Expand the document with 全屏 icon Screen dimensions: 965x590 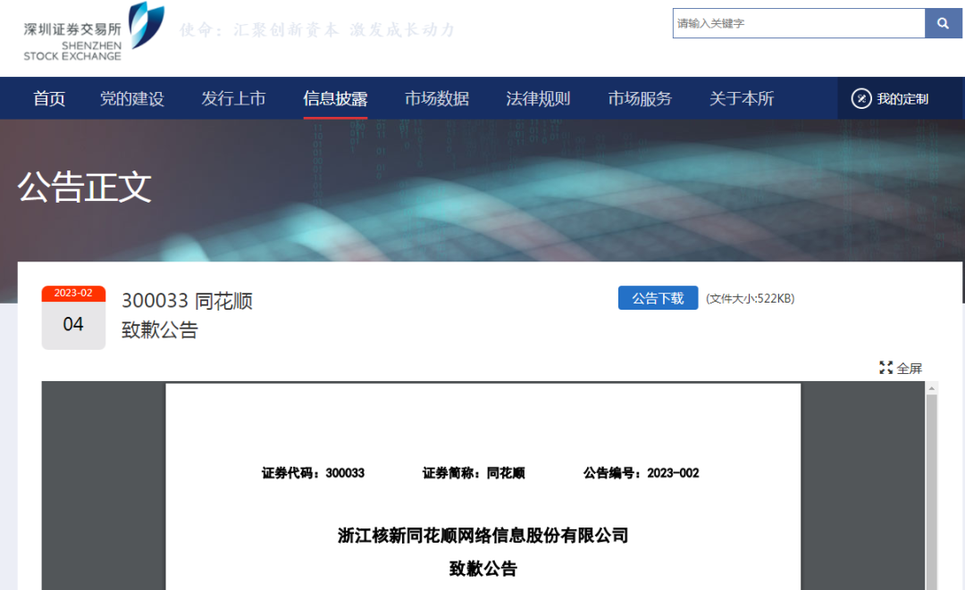point(886,368)
